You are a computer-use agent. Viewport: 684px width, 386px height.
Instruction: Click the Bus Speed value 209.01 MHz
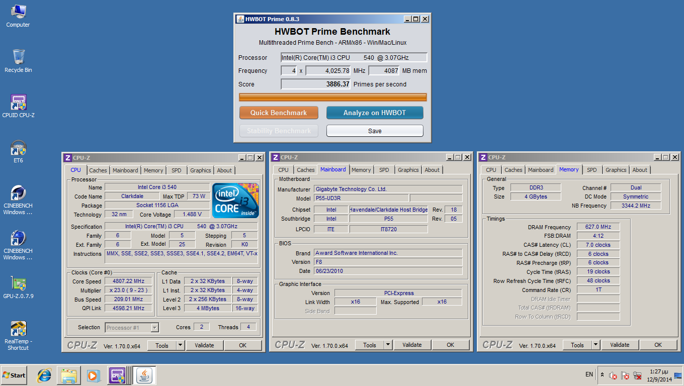click(x=128, y=300)
